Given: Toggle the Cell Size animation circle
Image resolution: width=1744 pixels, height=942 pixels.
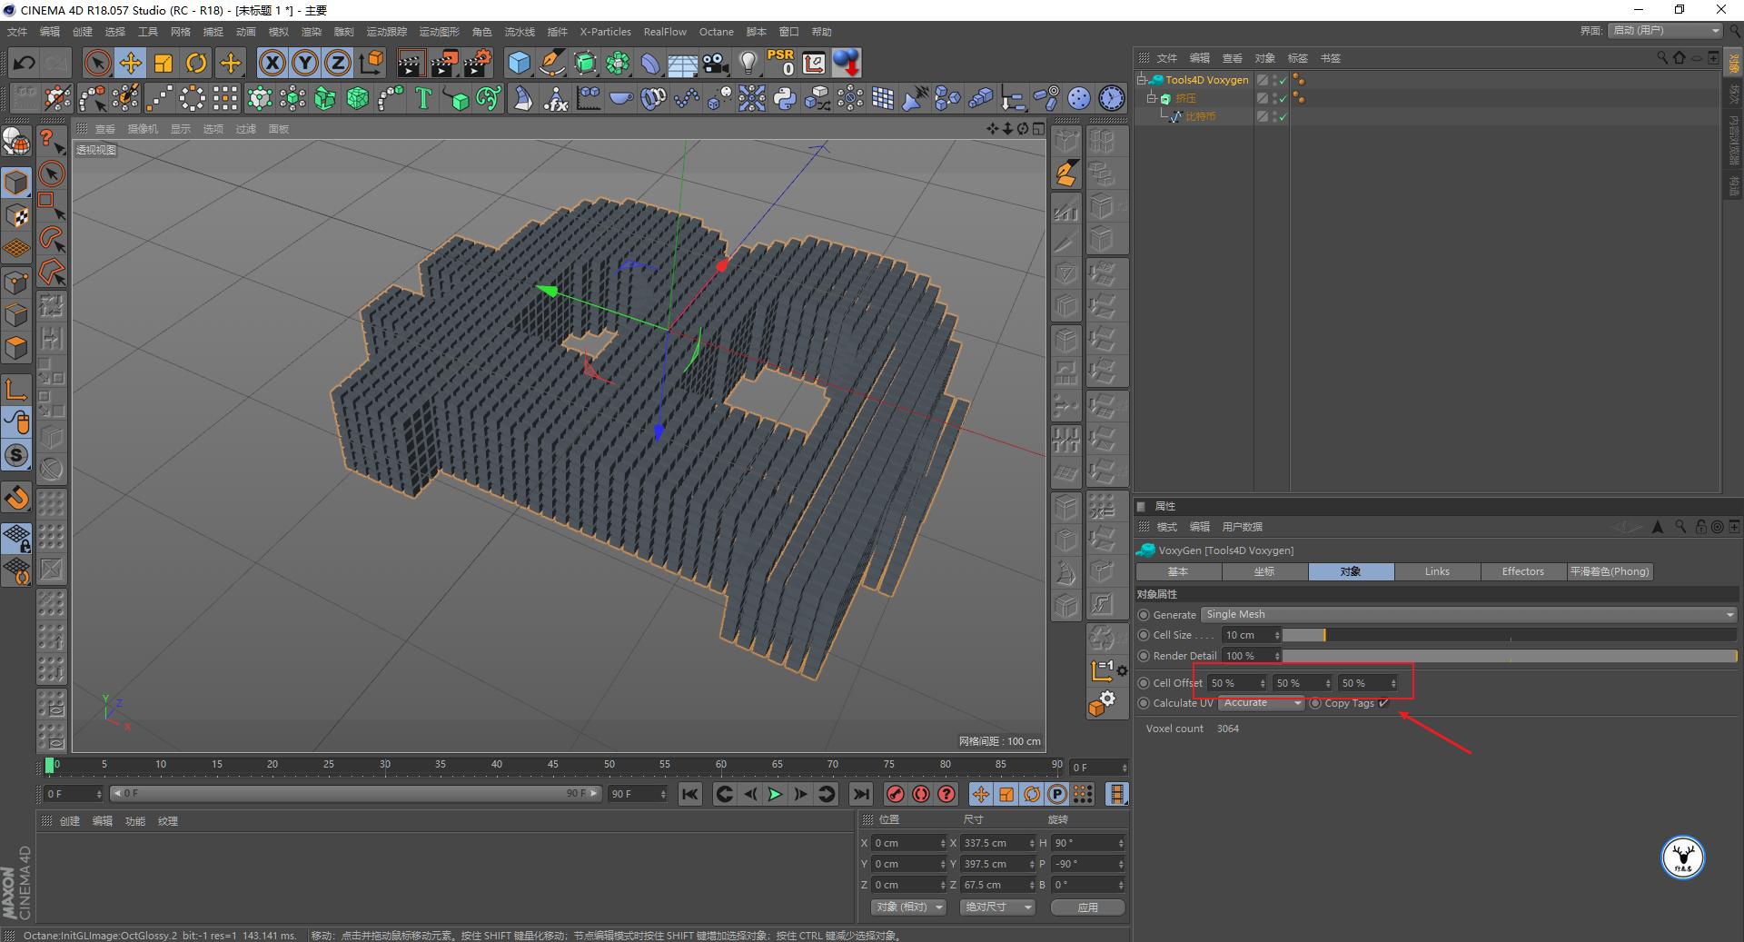Looking at the screenshot, I should (1144, 635).
